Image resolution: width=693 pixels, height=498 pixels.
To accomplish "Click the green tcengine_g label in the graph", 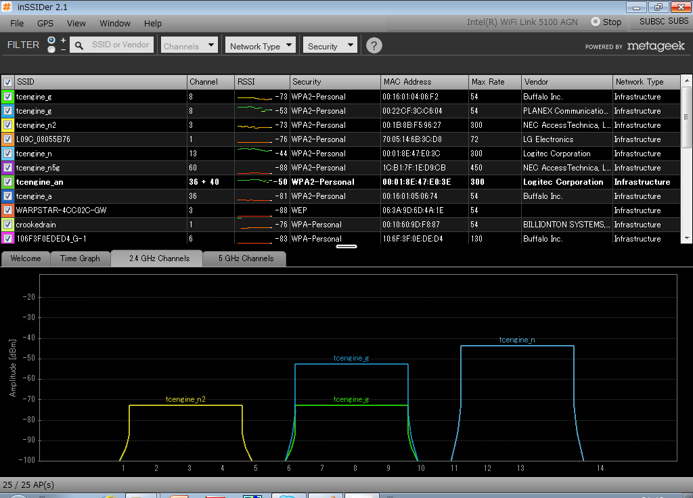I will click(x=351, y=399).
